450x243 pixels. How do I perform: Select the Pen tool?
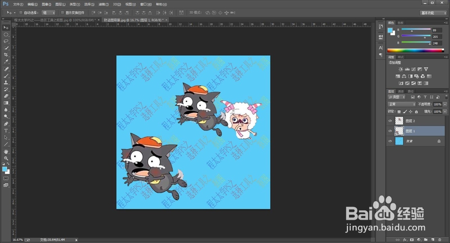tap(6, 124)
